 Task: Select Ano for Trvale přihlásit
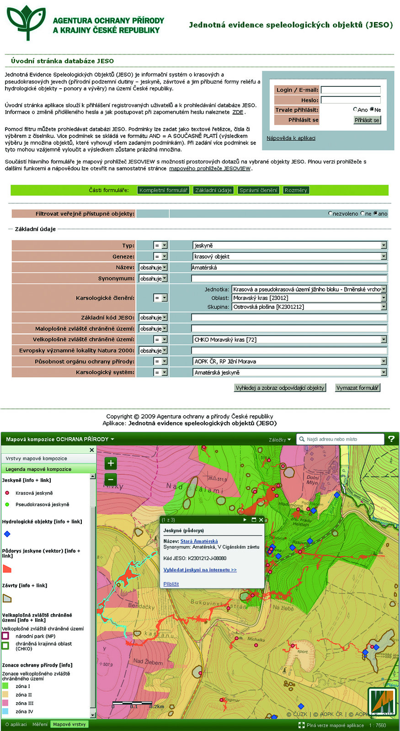pos(355,110)
